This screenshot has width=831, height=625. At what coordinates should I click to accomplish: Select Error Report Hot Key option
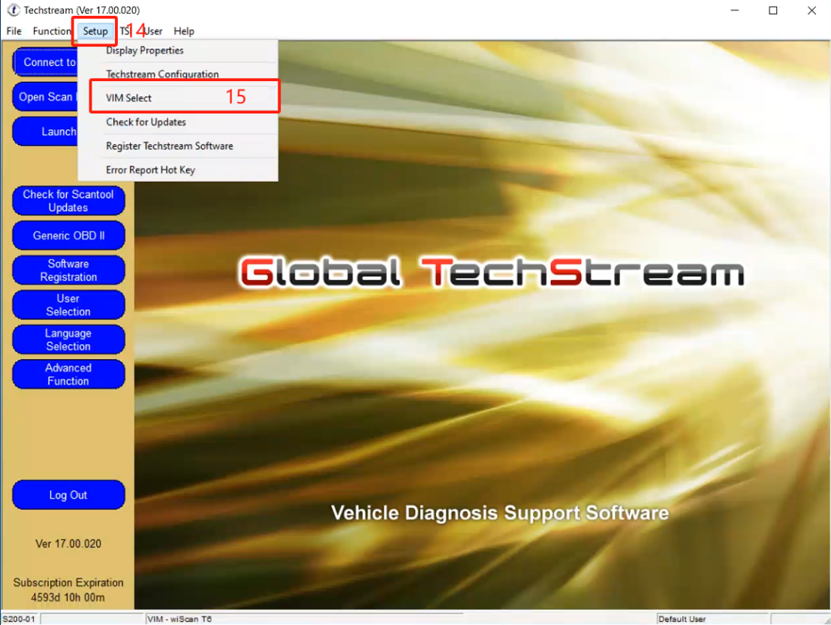coord(150,171)
